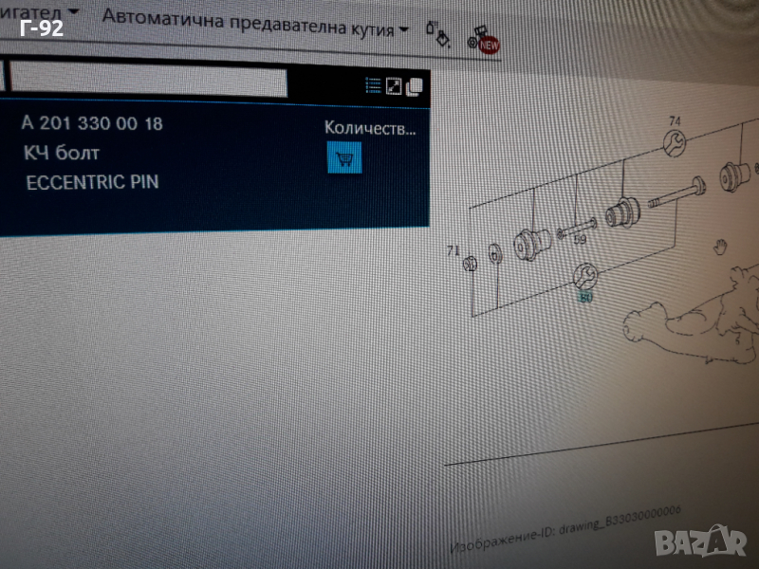Screen dimensions: 759x569
Task: Click the Количество column header
Action: 370,128
